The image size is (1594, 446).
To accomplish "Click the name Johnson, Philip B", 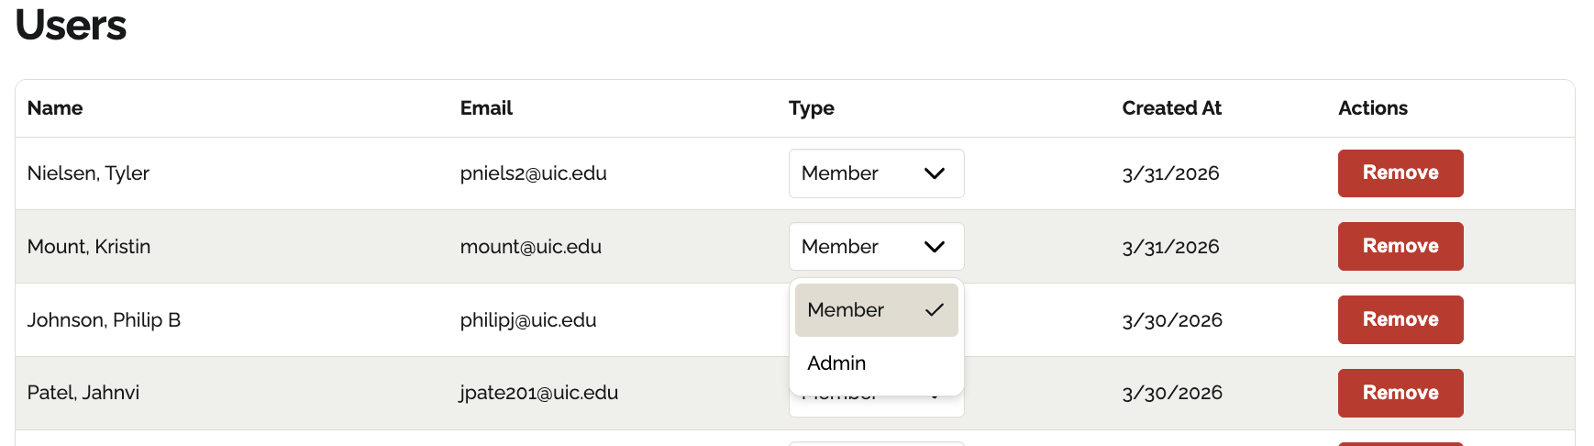I will point(104,320).
